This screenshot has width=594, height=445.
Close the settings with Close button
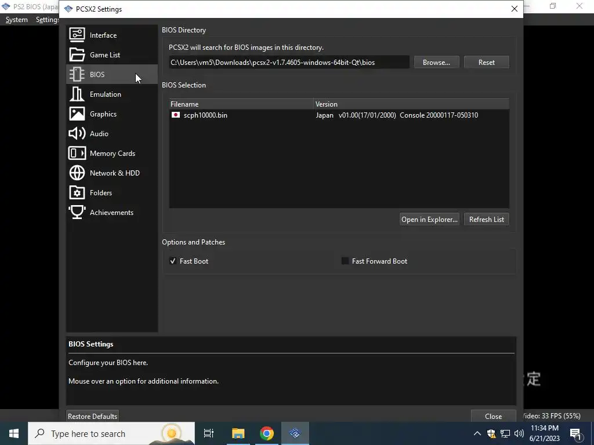pos(493,416)
